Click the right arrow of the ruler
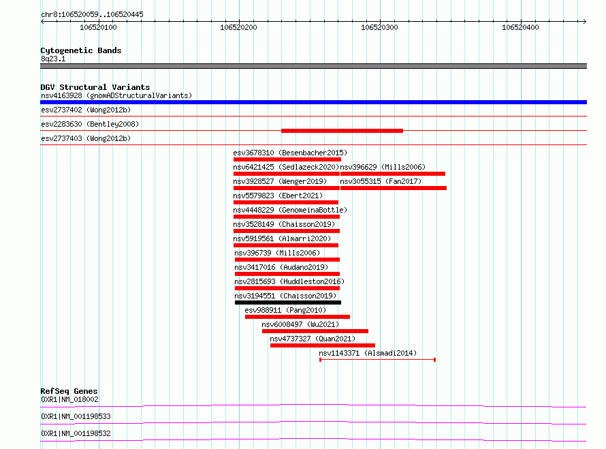The width and height of the screenshot is (606, 449). pyautogui.click(x=585, y=21)
